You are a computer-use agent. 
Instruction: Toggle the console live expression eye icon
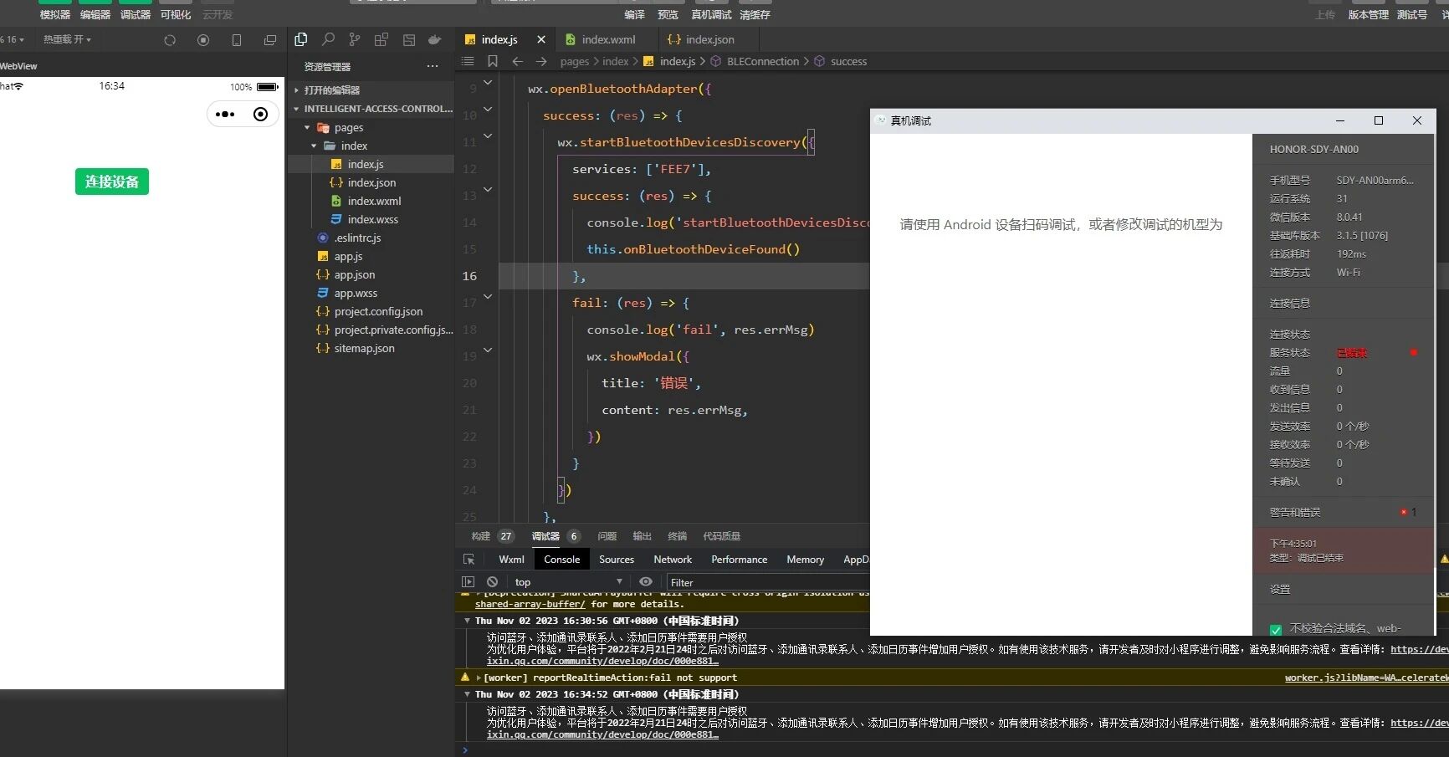tap(646, 582)
